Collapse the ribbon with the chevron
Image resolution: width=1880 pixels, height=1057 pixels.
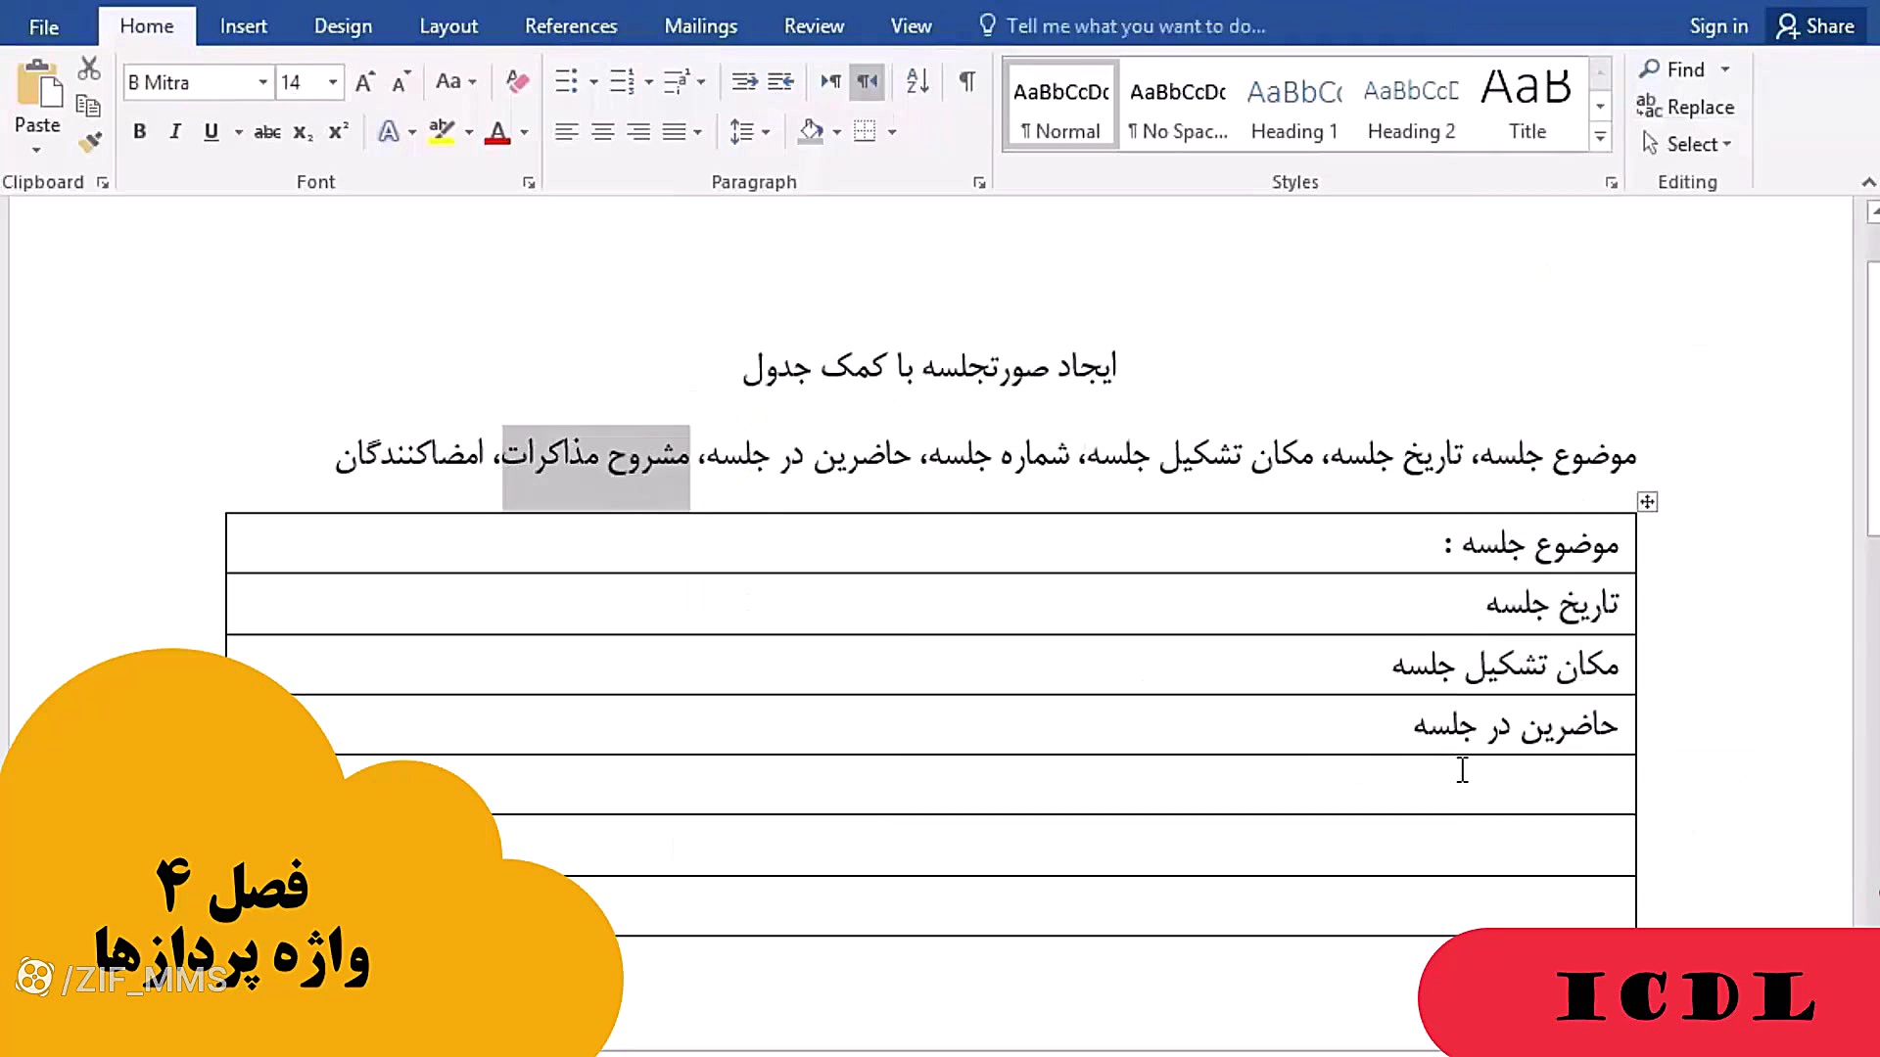1868,182
